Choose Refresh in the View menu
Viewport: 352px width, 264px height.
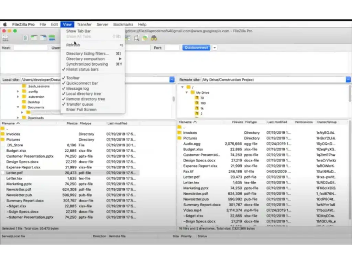coord(73,45)
